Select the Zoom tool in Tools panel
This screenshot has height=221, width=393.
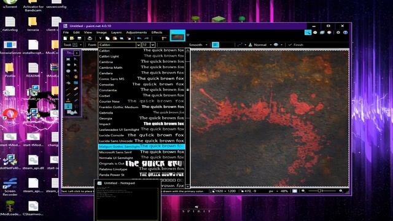pyautogui.click(x=76, y=71)
